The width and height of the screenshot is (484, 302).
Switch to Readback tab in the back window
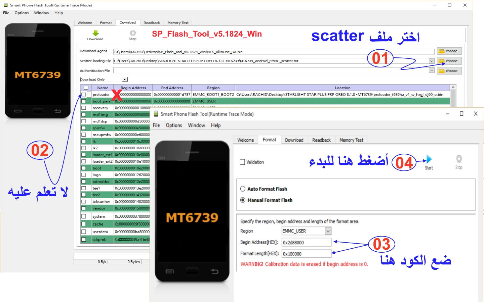(152, 23)
